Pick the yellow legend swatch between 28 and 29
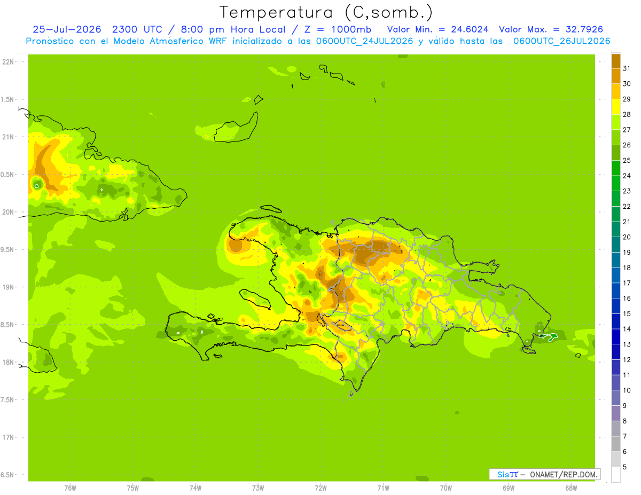Screen dimensions: 641x495 pyautogui.click(x=616, y=106)
